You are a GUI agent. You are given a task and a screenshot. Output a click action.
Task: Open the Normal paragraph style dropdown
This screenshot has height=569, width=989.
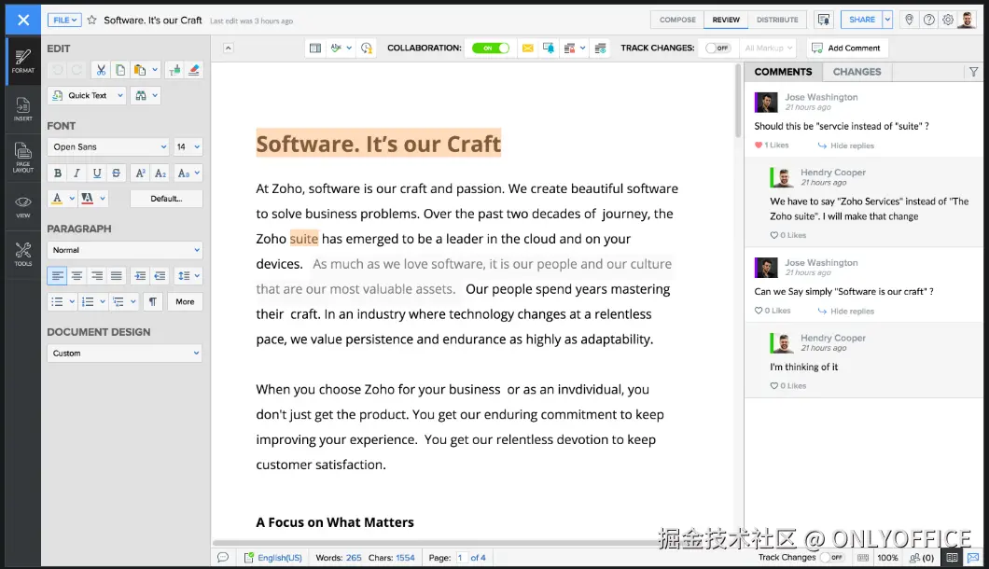tap(125, 250)
